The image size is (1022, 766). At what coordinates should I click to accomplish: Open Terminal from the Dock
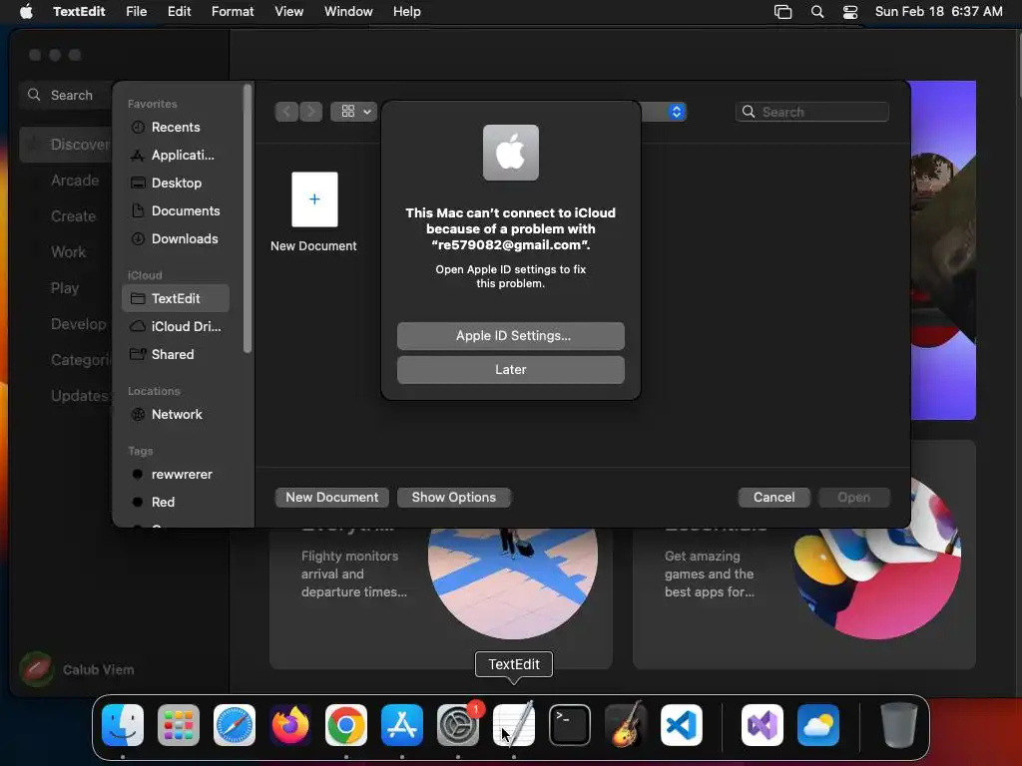coord(570,725)
